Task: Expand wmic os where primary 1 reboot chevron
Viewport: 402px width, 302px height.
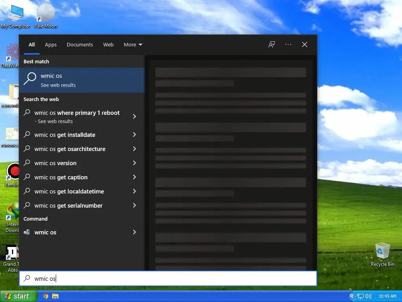Action: click(x=134, y=116)
